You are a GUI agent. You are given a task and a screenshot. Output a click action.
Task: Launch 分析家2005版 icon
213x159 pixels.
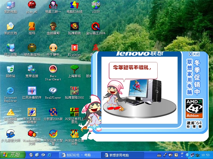click(53, 114)
